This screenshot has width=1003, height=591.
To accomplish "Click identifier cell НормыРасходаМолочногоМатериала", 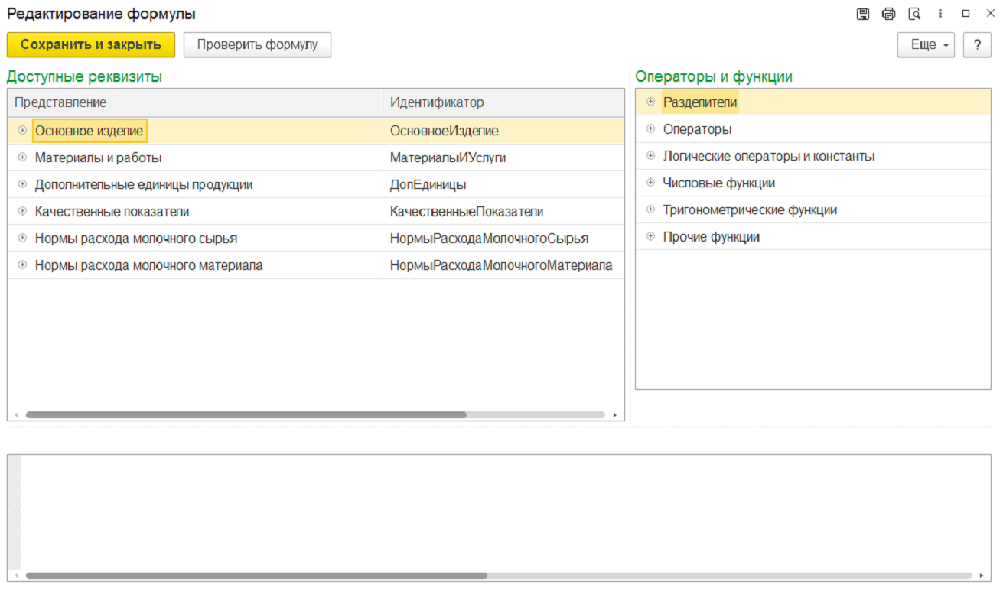I will pyautogui.click(x=501, y=265).
